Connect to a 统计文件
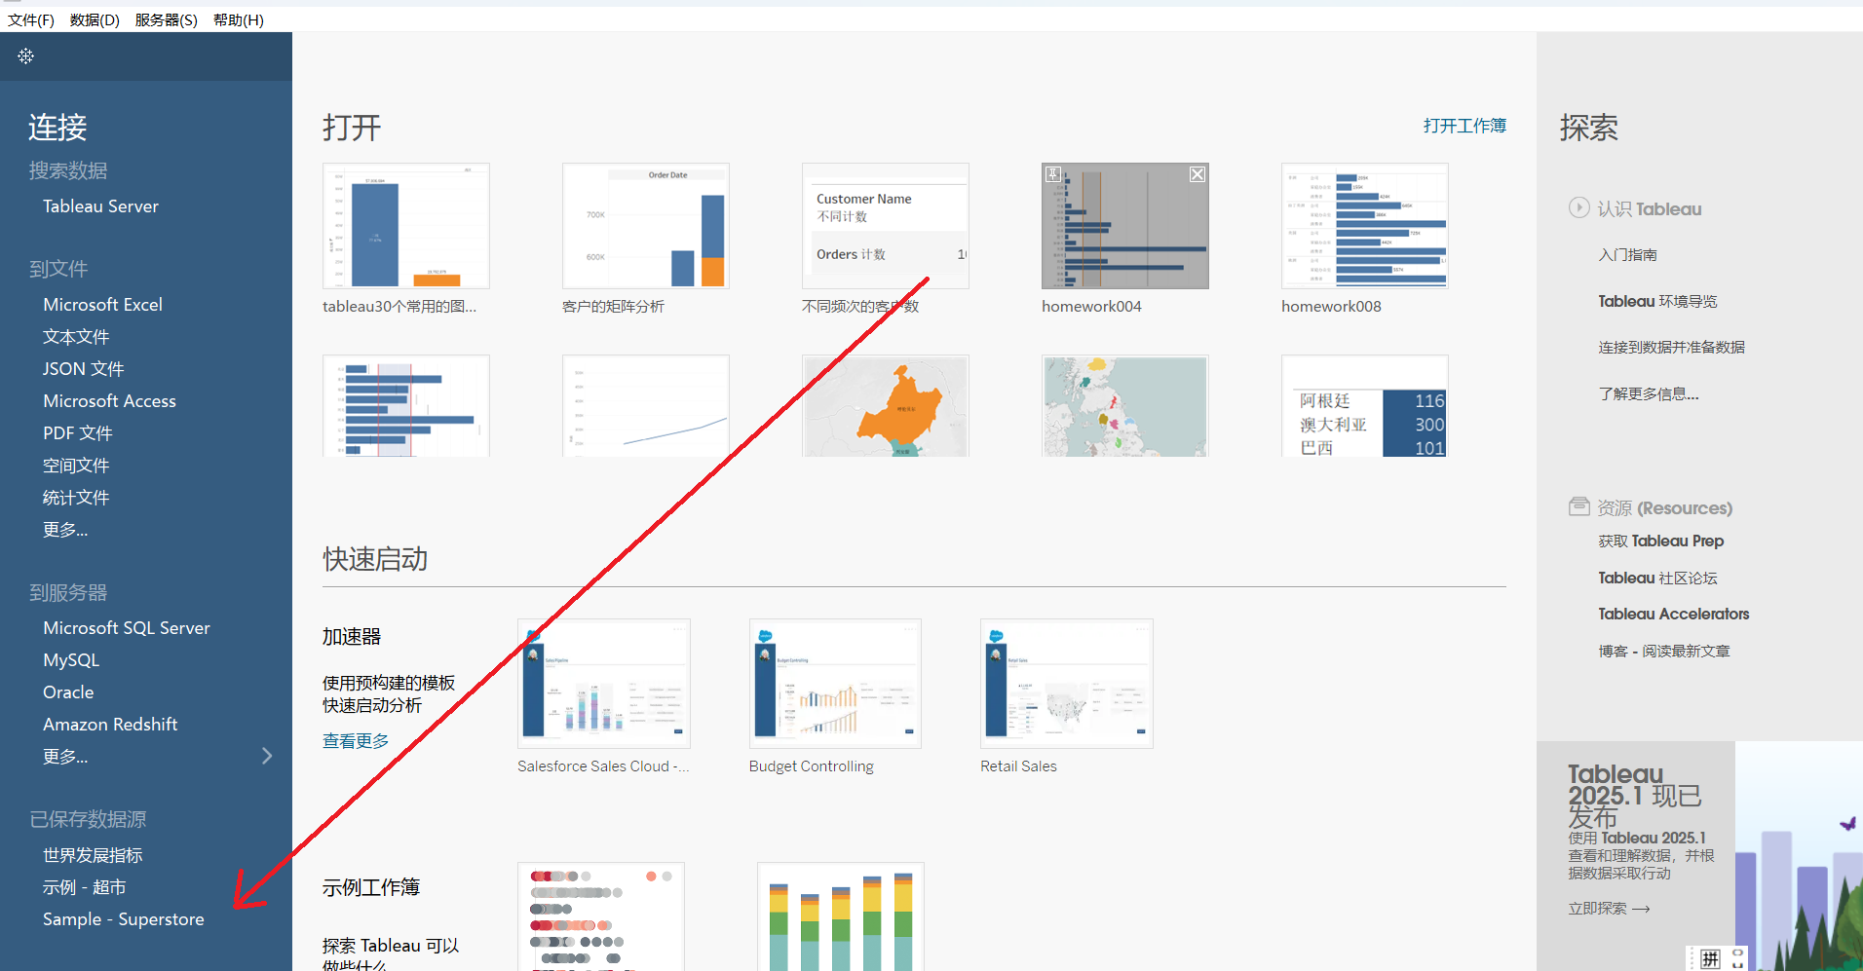Viewport: 1863px width, 971px height. click(76, 498)
